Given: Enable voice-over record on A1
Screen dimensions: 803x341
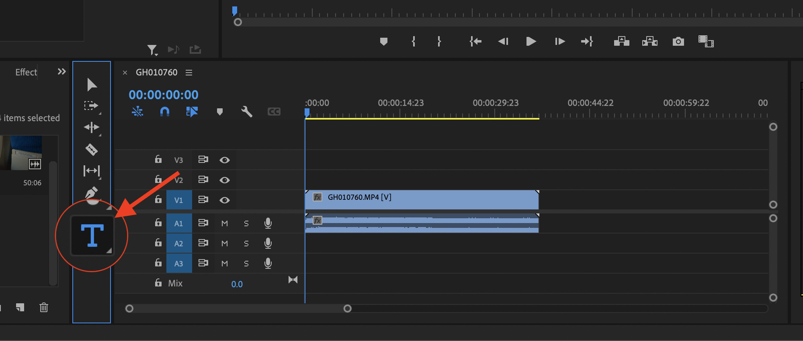Looking at the screenshot, I should coord(268,223).
